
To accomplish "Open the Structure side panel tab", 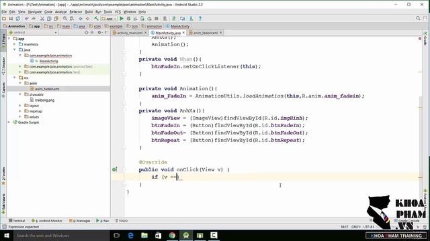I will [x=3, y=66].
